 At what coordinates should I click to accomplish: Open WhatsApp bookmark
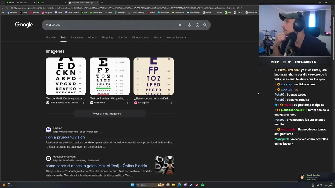[120, 13]
